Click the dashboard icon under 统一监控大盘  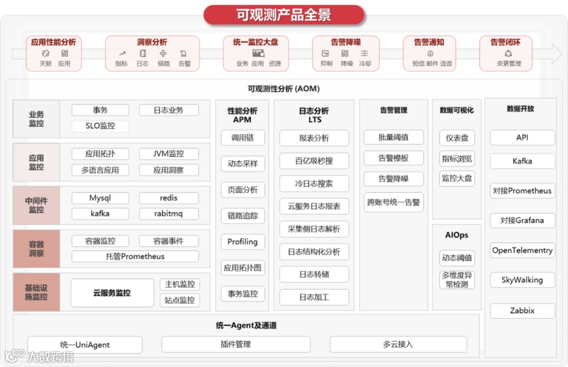click(258, 54)
